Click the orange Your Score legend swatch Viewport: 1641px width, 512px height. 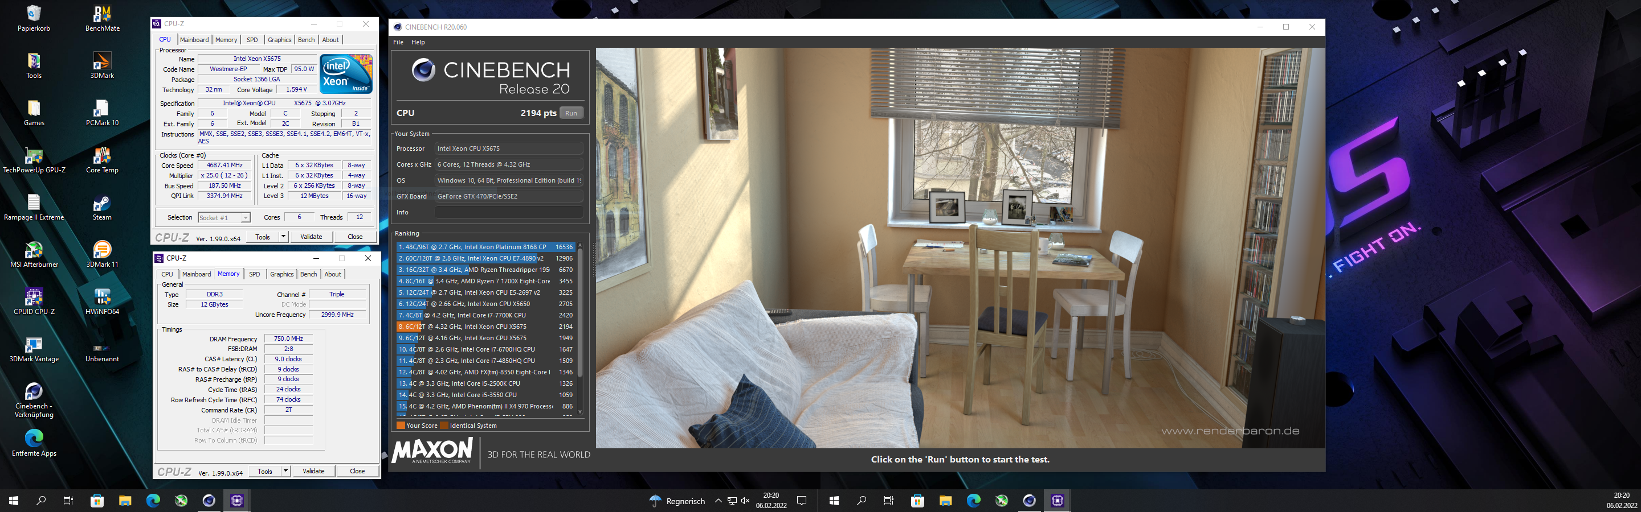point(401,426)
